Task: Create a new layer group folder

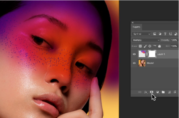Action: pos(163,92)
